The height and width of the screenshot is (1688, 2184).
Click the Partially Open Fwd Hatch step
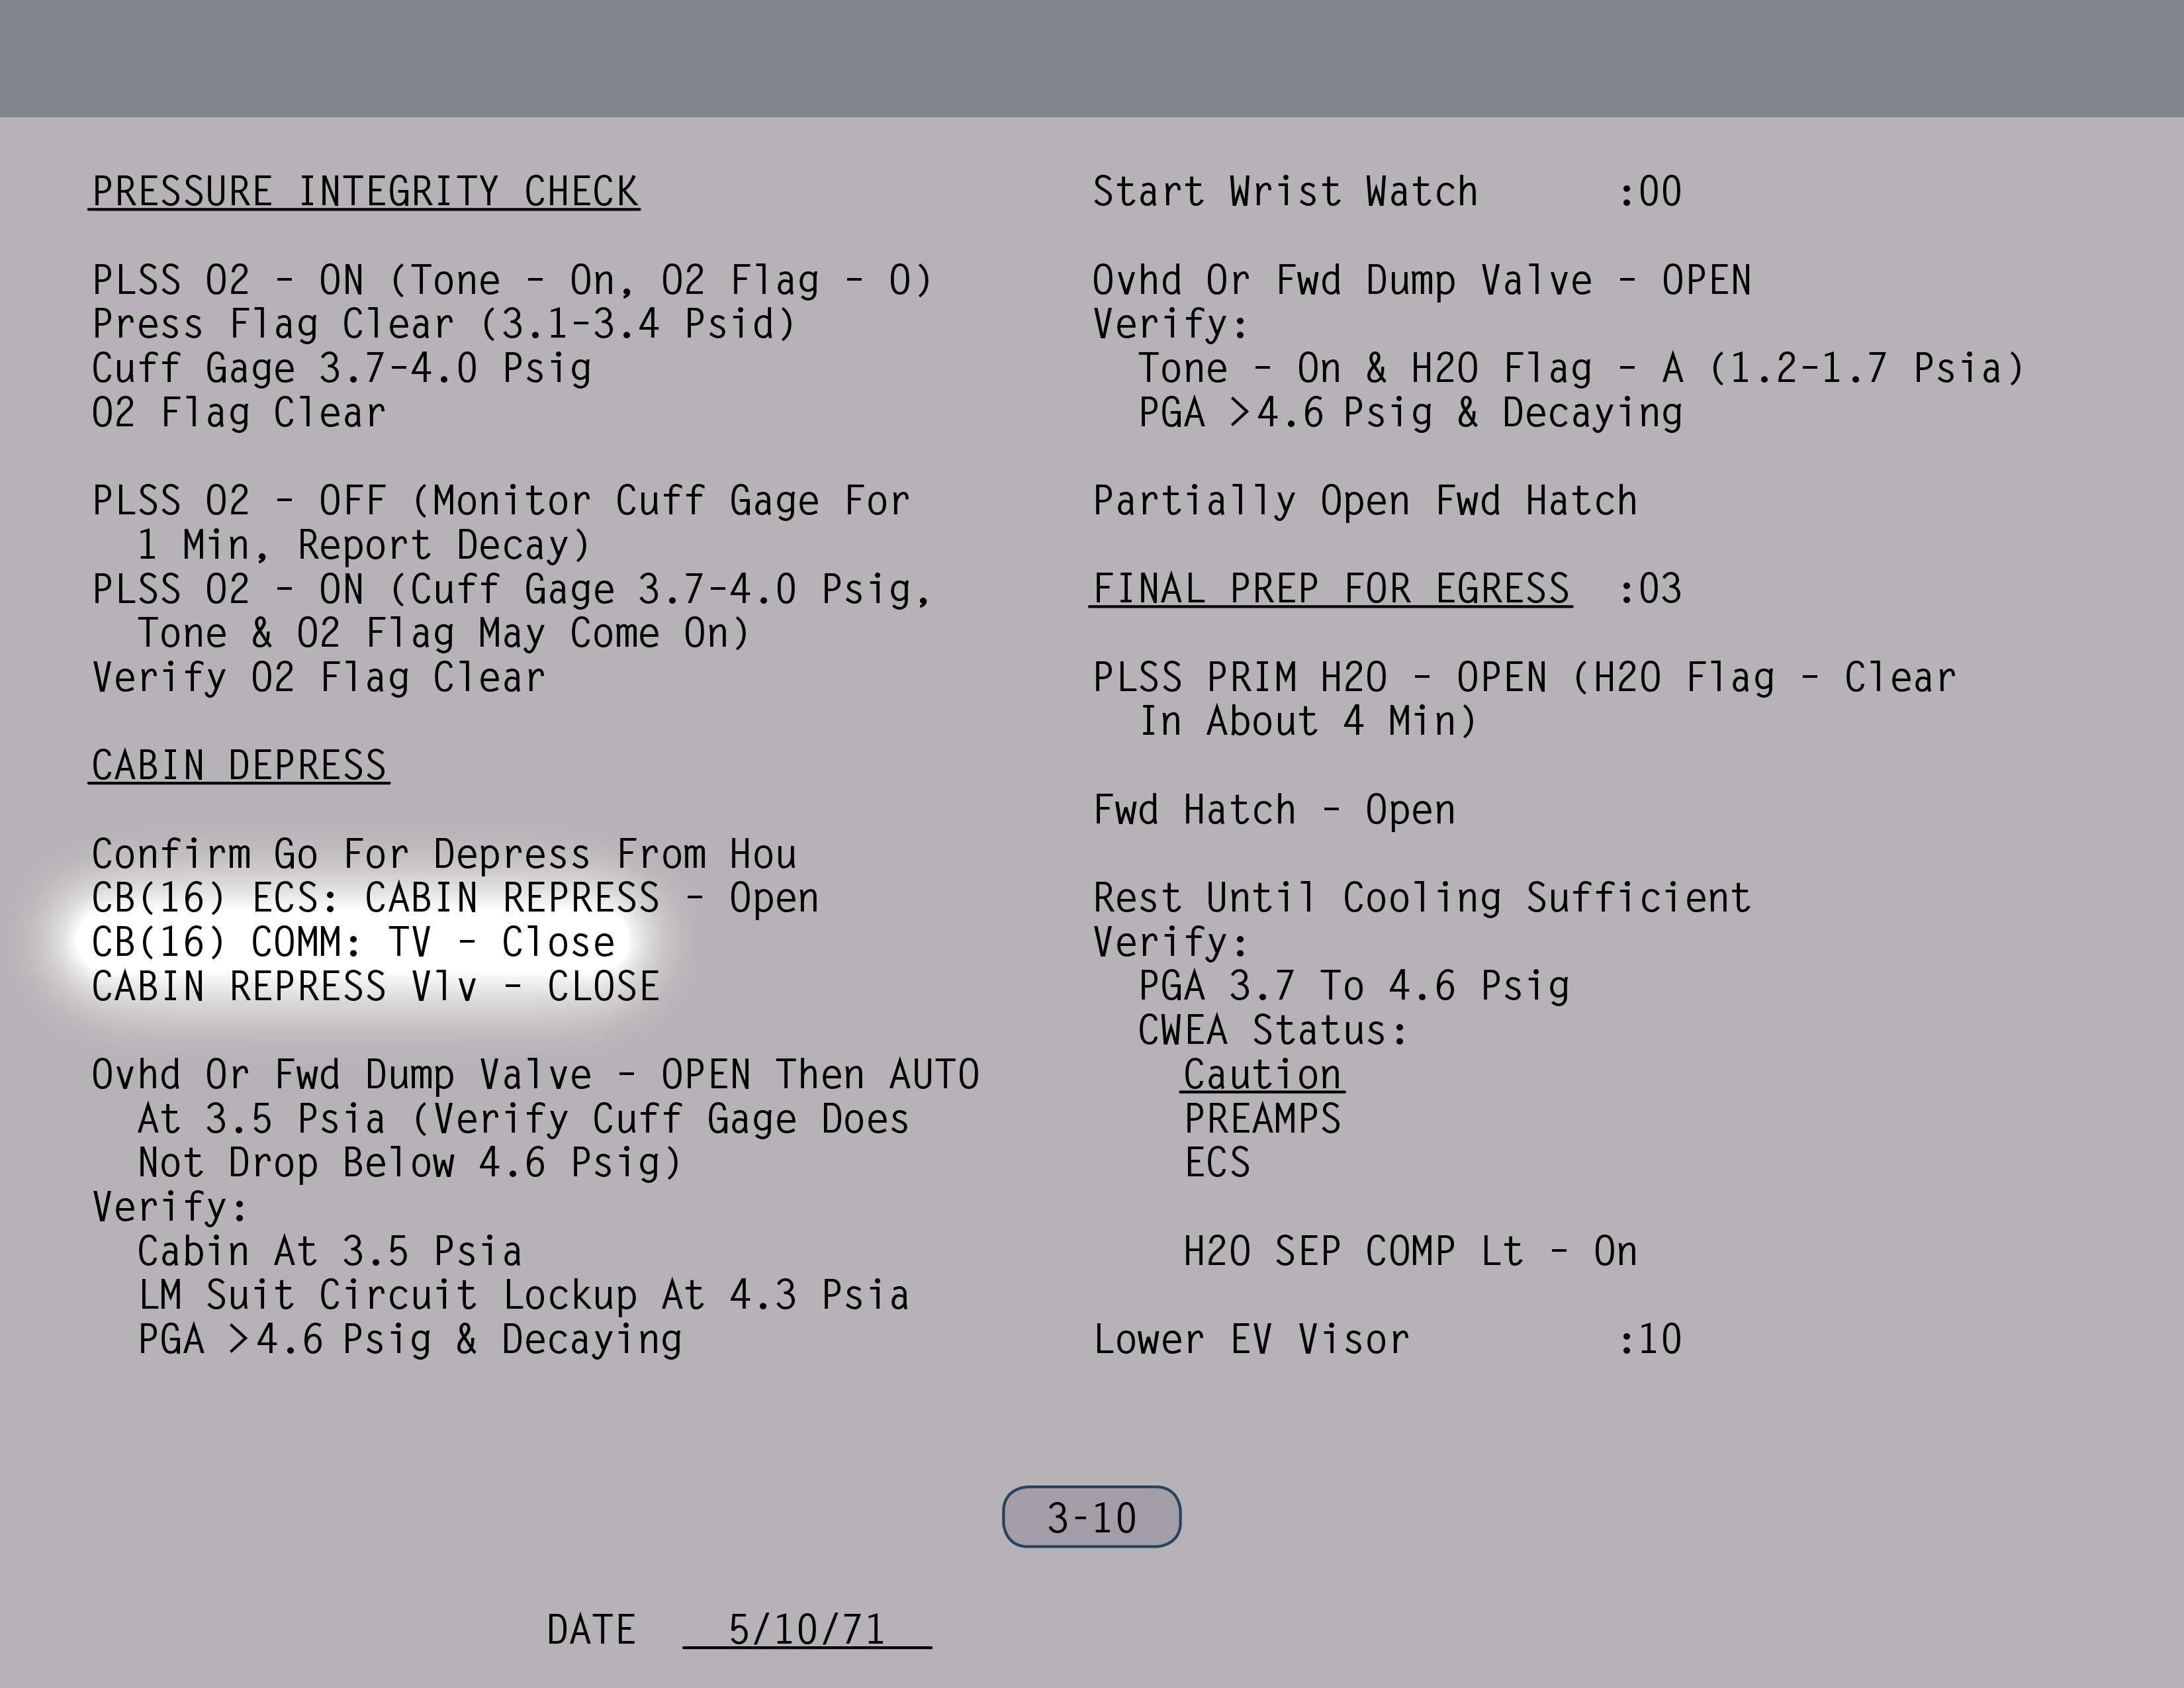point(1365,501)
